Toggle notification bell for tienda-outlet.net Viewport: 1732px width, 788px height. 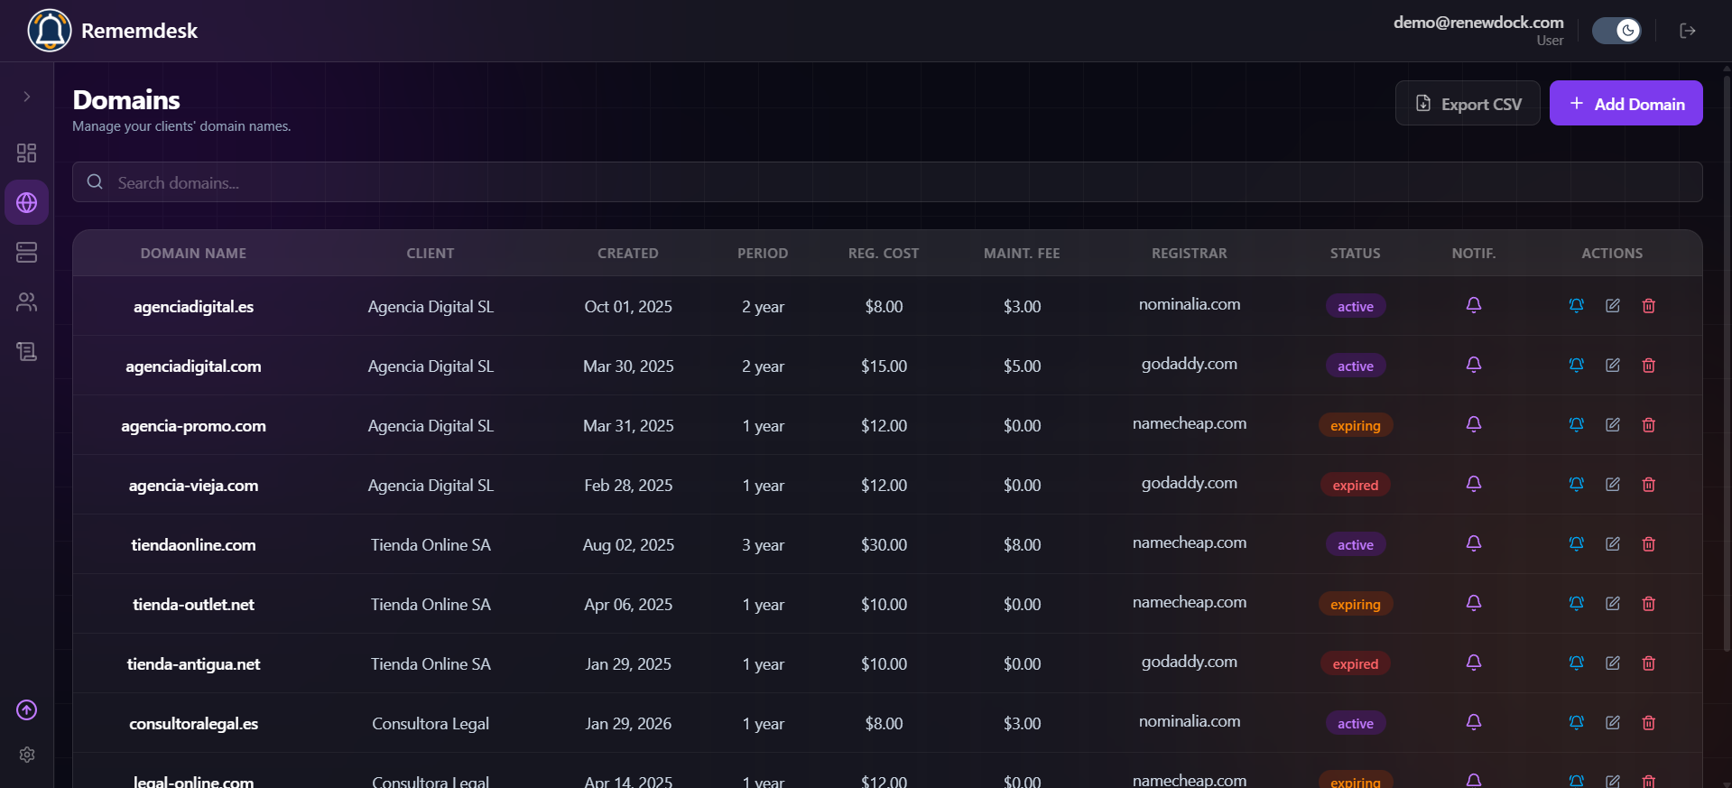coord(1474,603)
